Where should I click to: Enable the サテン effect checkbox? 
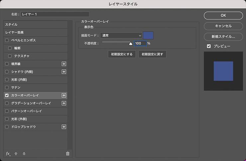click(x=7, y=87)
